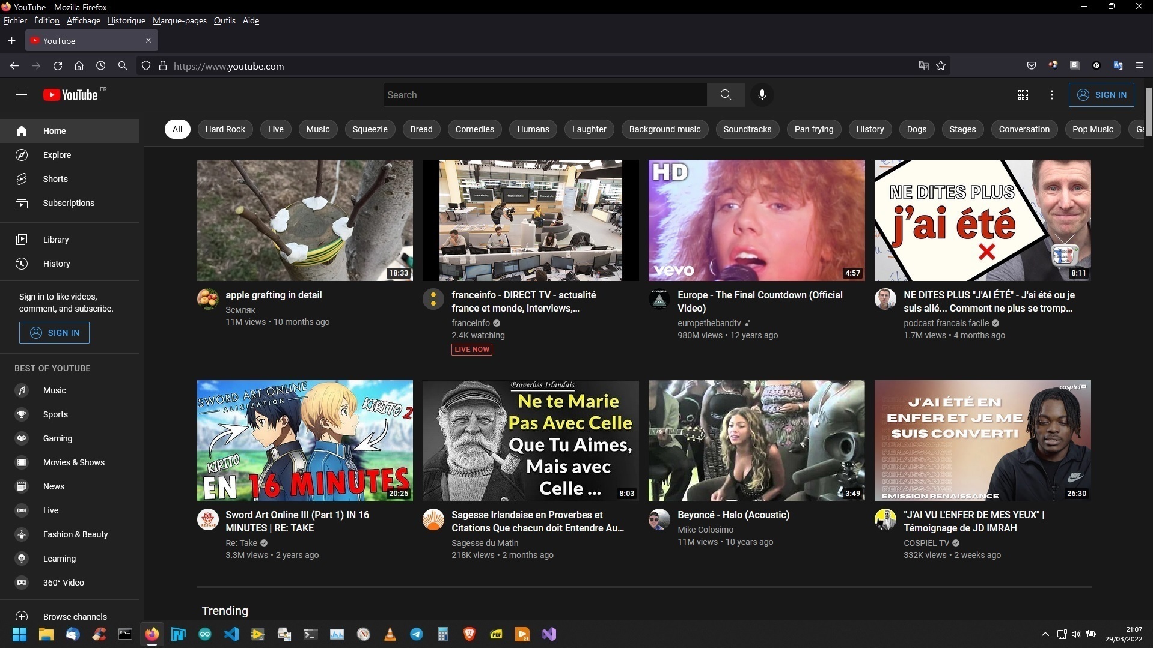The height and width of the screenshot is (648, 1153).
Task: Click the top-right SIGN IN button
Action: coord(1101,95)
